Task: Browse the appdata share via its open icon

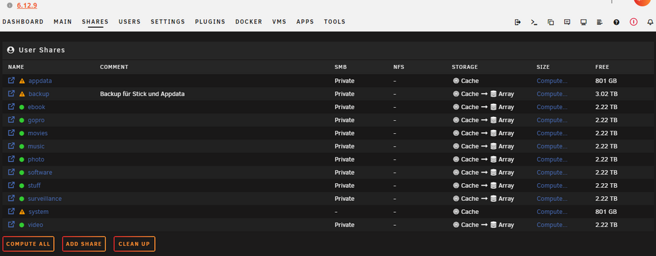Action: pos(12,80)
